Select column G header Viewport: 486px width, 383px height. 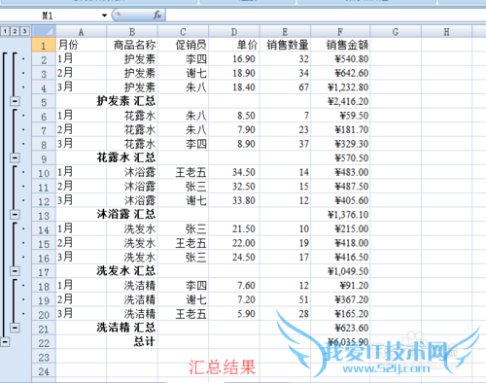[396, 32]
